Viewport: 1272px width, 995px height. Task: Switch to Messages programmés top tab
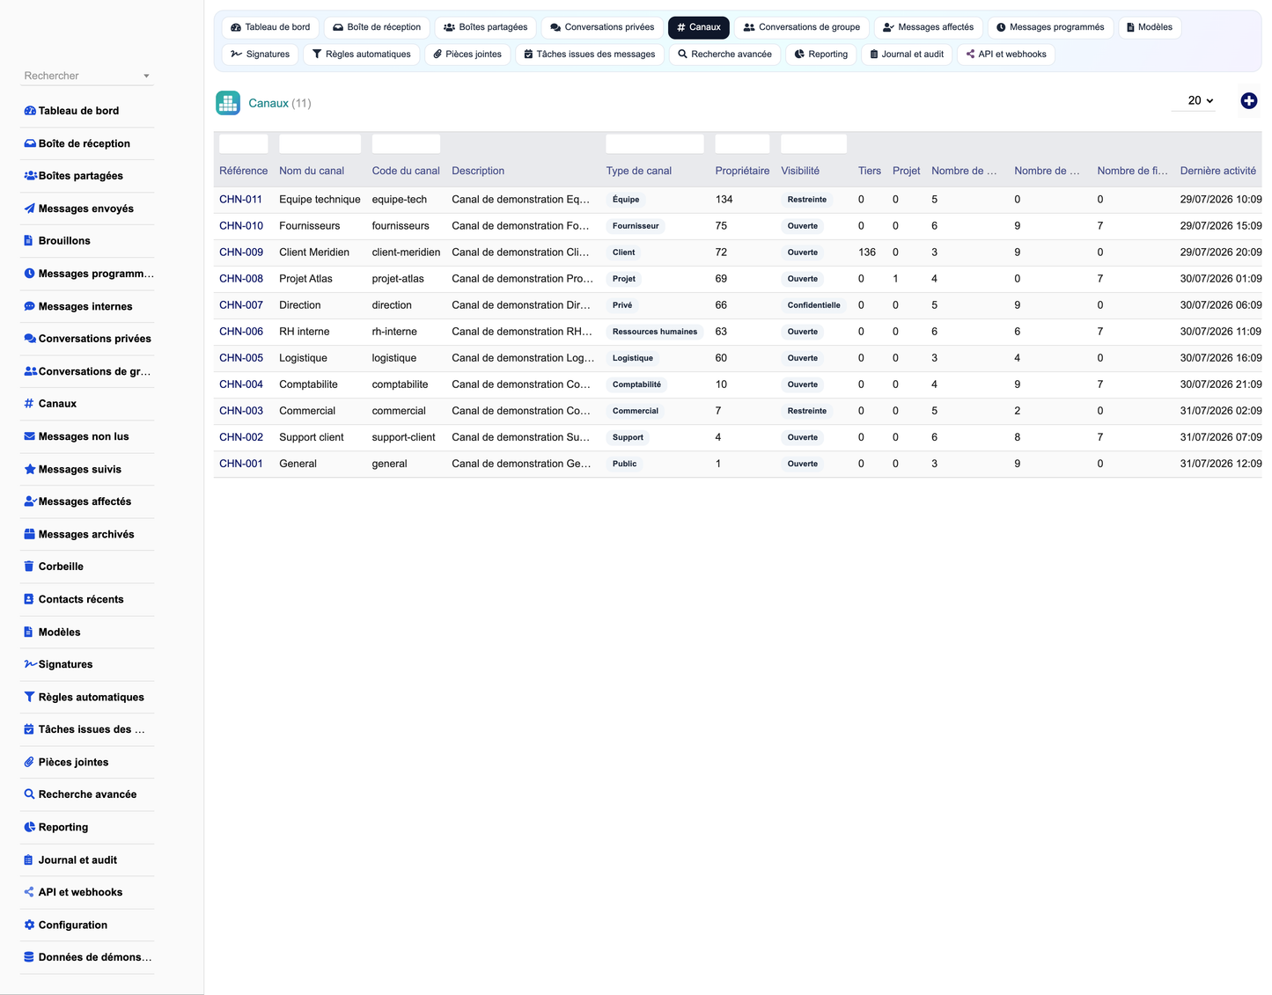1050,27
